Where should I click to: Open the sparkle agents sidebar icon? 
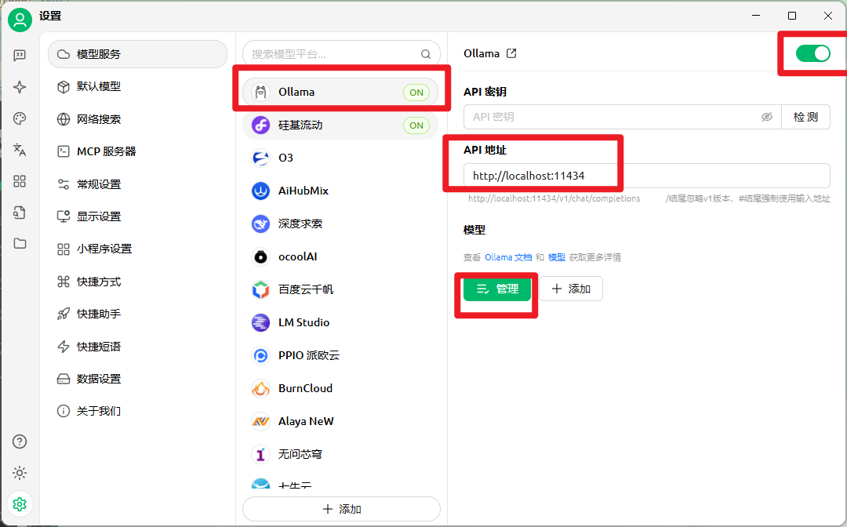tap(20, 87)
